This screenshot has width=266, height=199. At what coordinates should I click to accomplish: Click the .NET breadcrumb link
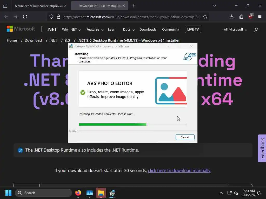tap(53, 40)
